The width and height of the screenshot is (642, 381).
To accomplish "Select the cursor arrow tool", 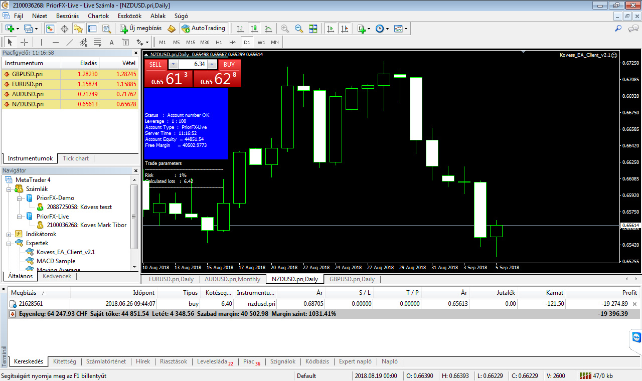I will [x=10, y=42].
